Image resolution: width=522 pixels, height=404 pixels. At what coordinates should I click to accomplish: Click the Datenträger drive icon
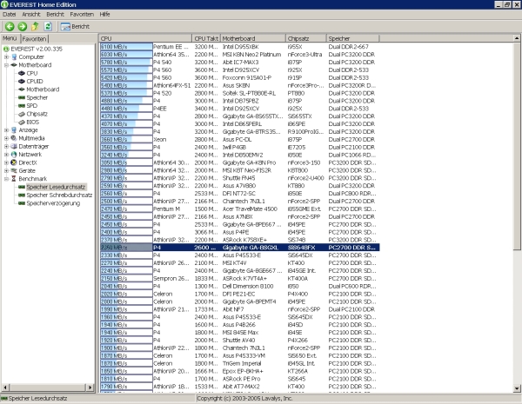pos(14,146)
